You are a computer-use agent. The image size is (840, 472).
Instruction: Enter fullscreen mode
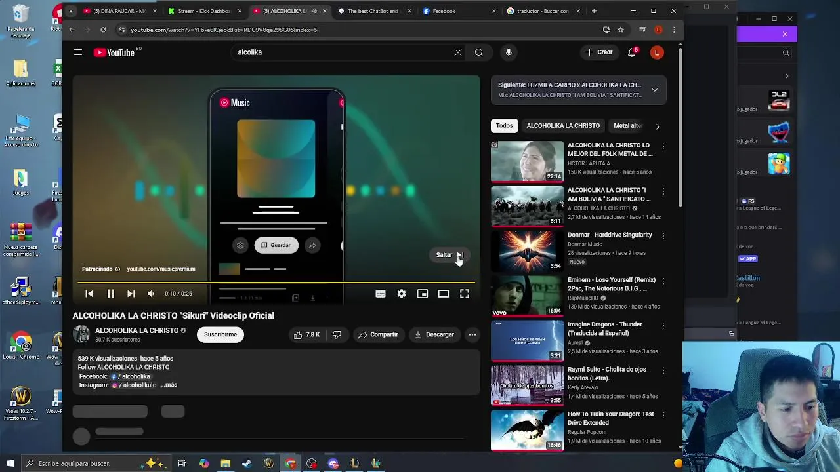(x=465, y=294)
